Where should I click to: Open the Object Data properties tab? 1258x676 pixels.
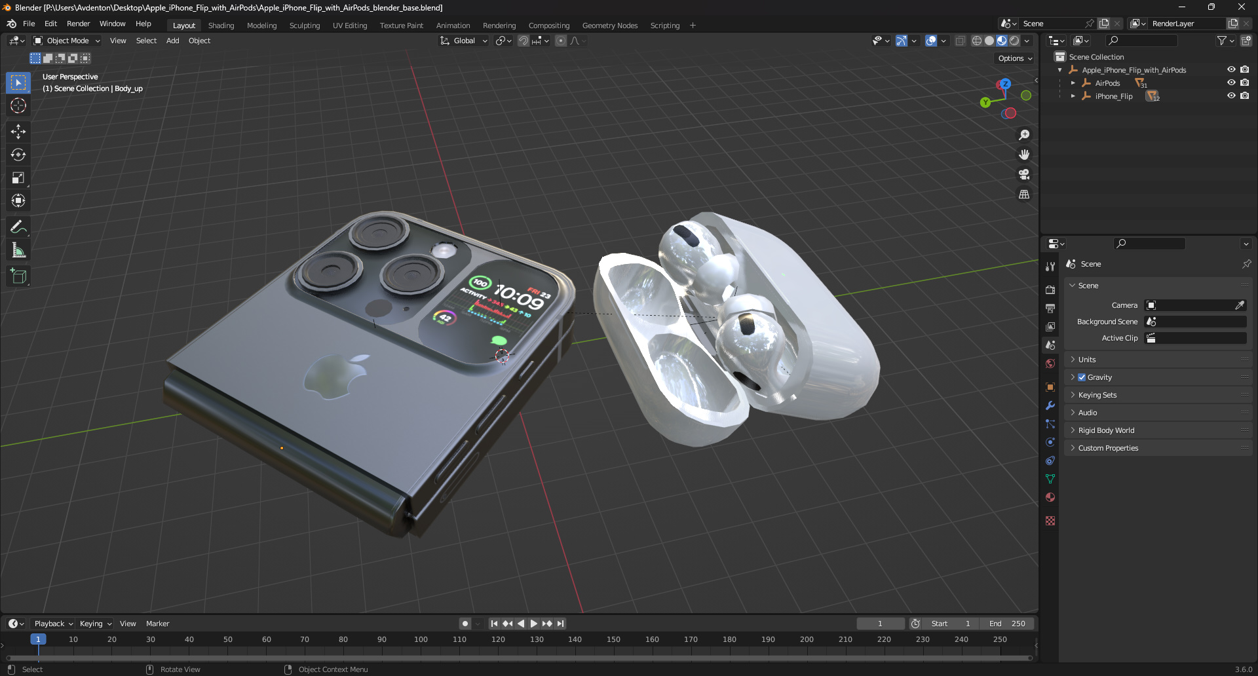pos(1050,479)
